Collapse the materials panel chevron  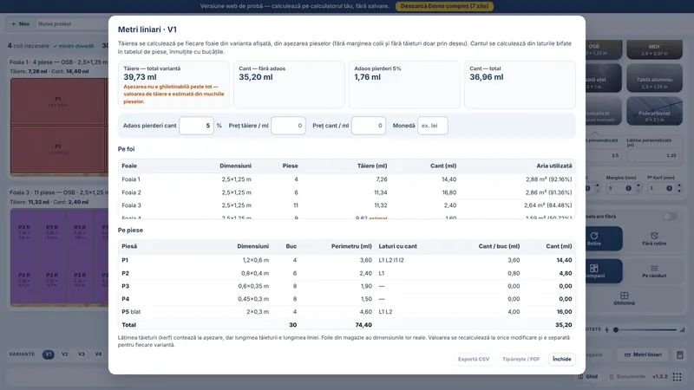click(595, 133)
